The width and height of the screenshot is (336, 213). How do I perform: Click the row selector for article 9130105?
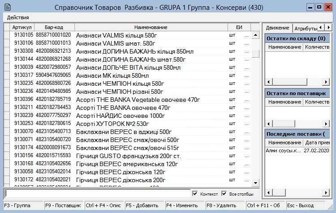[6, 35]
